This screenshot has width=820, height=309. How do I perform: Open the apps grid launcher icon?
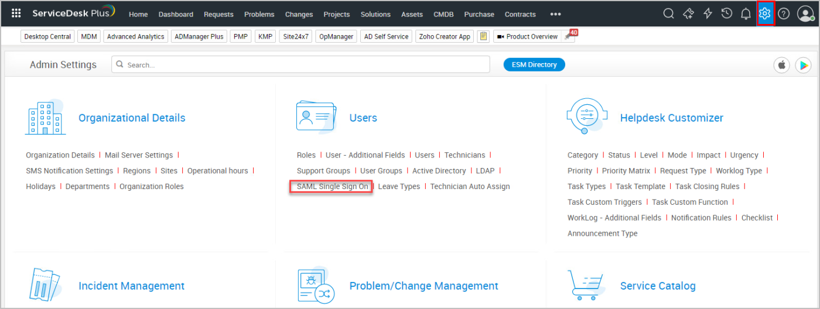pos(16,13)
